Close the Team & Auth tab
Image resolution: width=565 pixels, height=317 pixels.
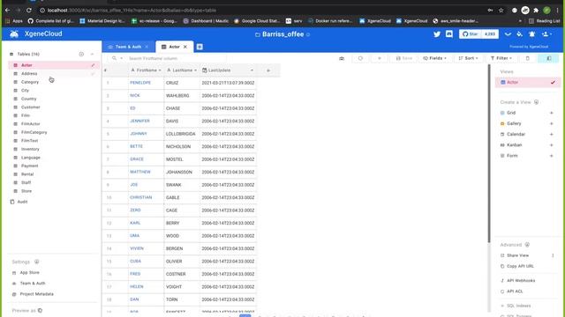(147, 47)
